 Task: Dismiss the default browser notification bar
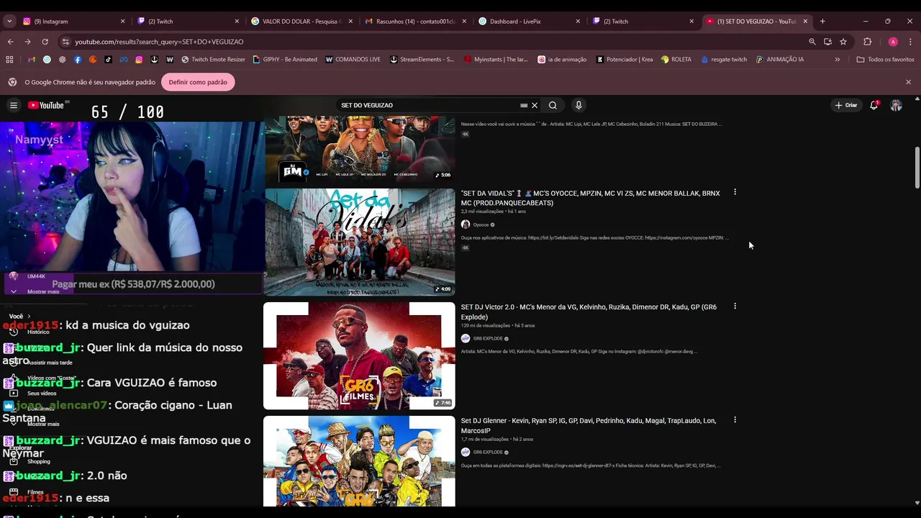908,82
